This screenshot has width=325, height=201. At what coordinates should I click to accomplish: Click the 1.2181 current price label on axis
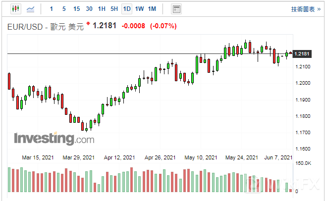point(302,53)
